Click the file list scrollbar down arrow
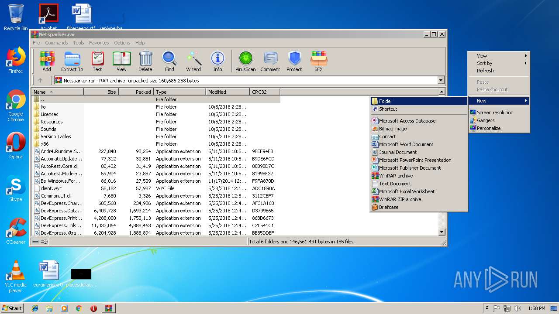This screenshot has height=314, width=559. tap(442, 232)
